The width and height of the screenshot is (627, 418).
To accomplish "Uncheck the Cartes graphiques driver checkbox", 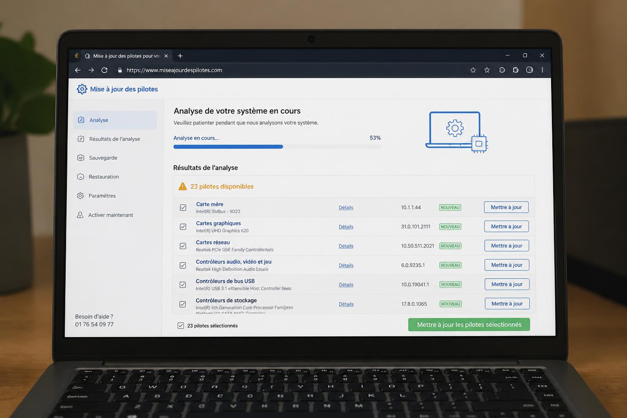I will click(x=183, y=227).
